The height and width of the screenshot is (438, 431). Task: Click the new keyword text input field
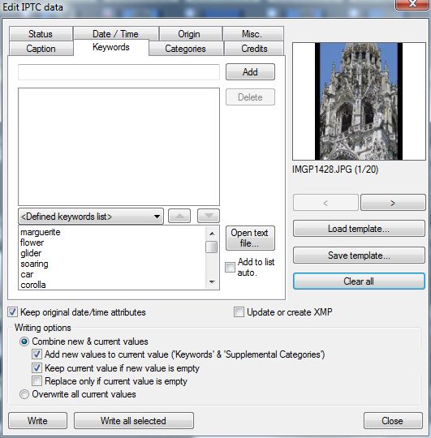click(x=119, y=72)
